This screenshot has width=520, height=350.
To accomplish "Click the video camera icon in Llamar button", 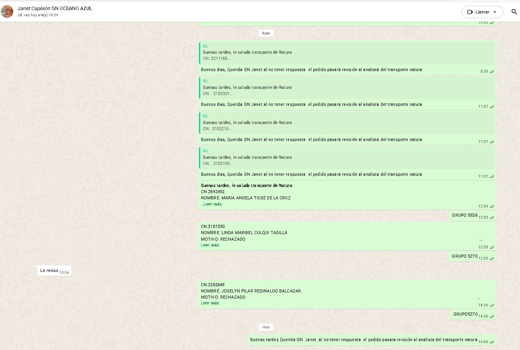I will (x=470, y=12).
